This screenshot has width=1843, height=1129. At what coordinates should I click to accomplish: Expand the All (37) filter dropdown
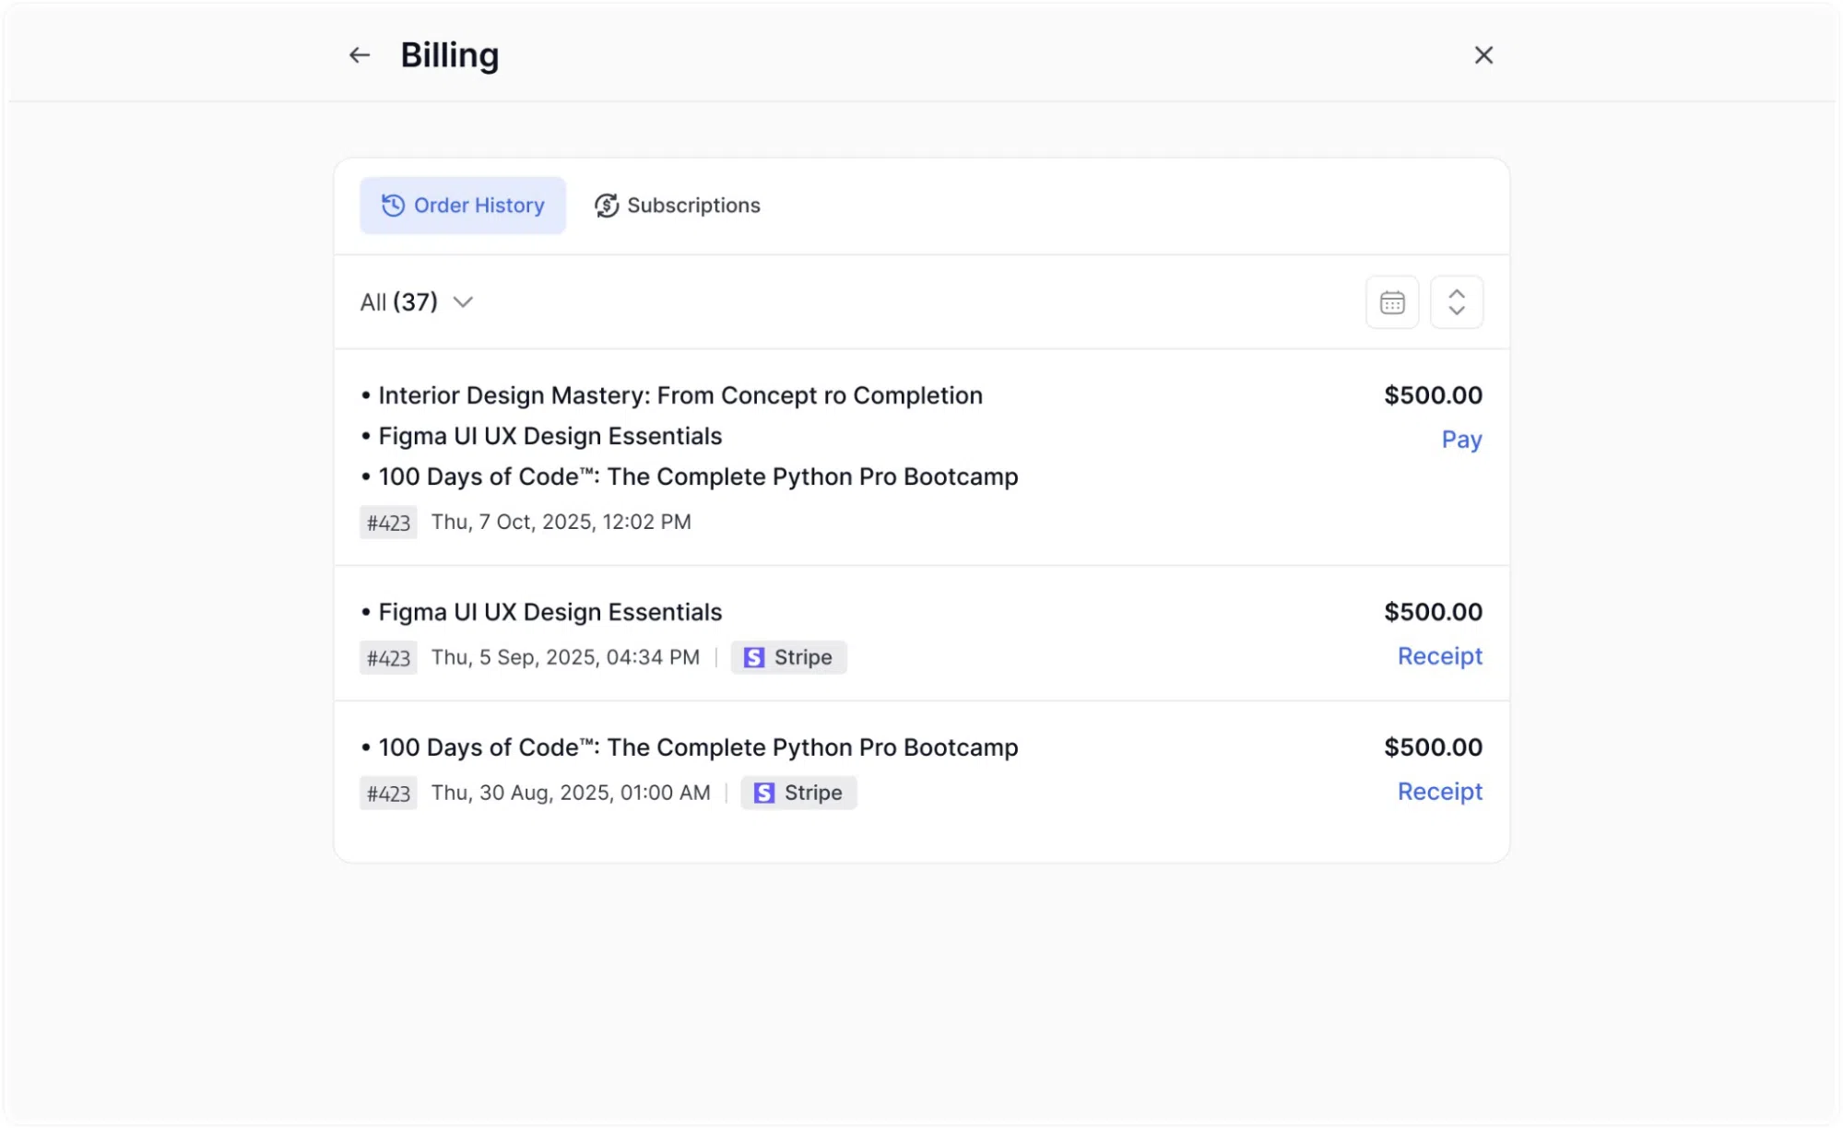(x=417, y=302)
